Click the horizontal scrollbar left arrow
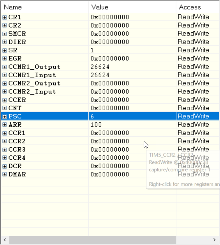Screen dimensions: 220x245 (5, 240)
